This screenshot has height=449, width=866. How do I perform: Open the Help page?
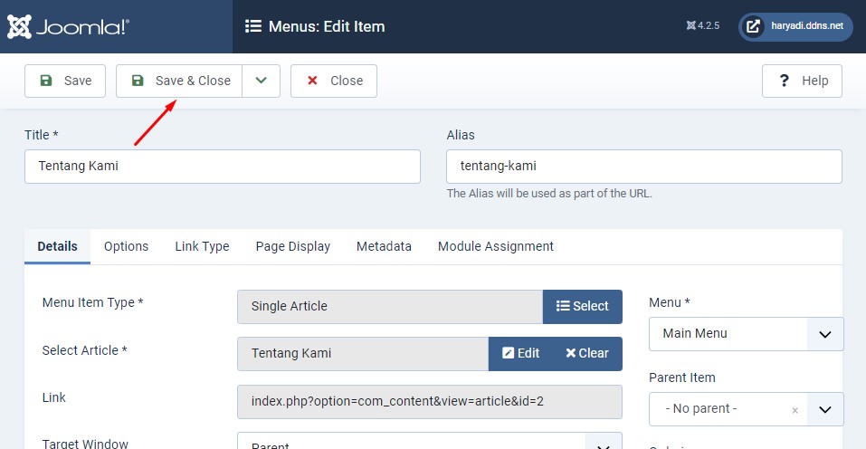pyautogui.click(x=802, y=81)
